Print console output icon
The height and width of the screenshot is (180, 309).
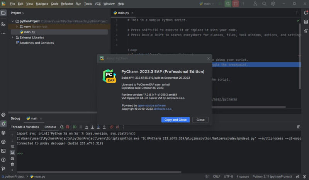tap(12, 158)
